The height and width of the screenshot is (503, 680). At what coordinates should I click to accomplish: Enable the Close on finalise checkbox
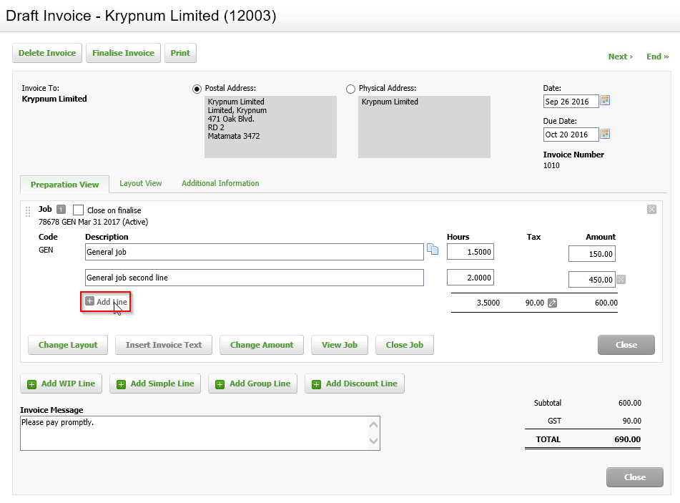click(x=78, y=210)
